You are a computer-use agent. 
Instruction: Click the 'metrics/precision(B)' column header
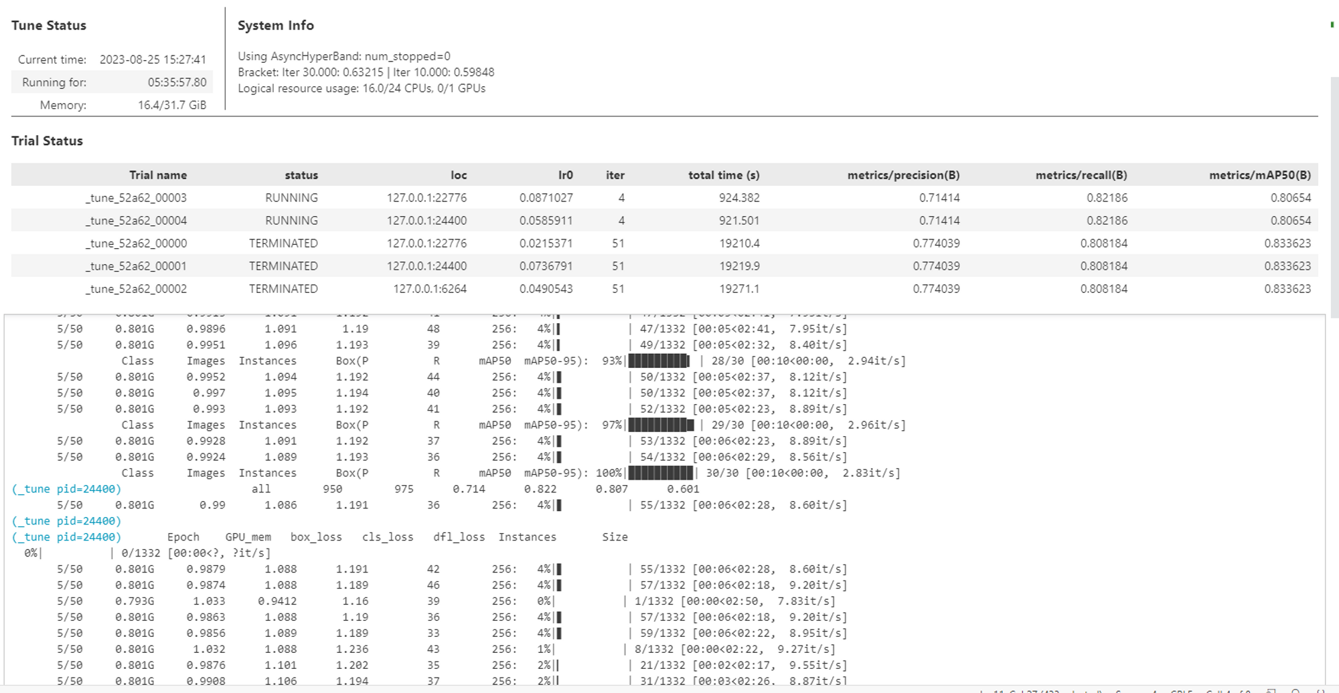(905, 175)
